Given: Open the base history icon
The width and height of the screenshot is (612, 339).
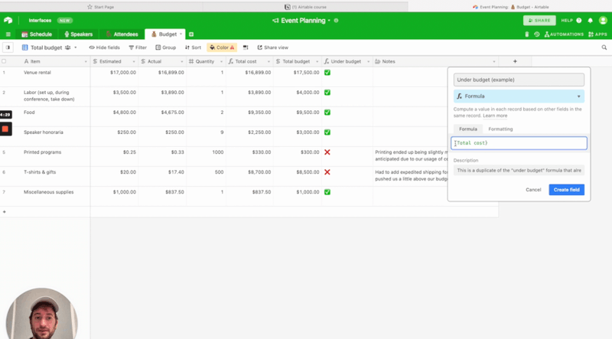Looking at the screenshot, I should pos(536,34).
